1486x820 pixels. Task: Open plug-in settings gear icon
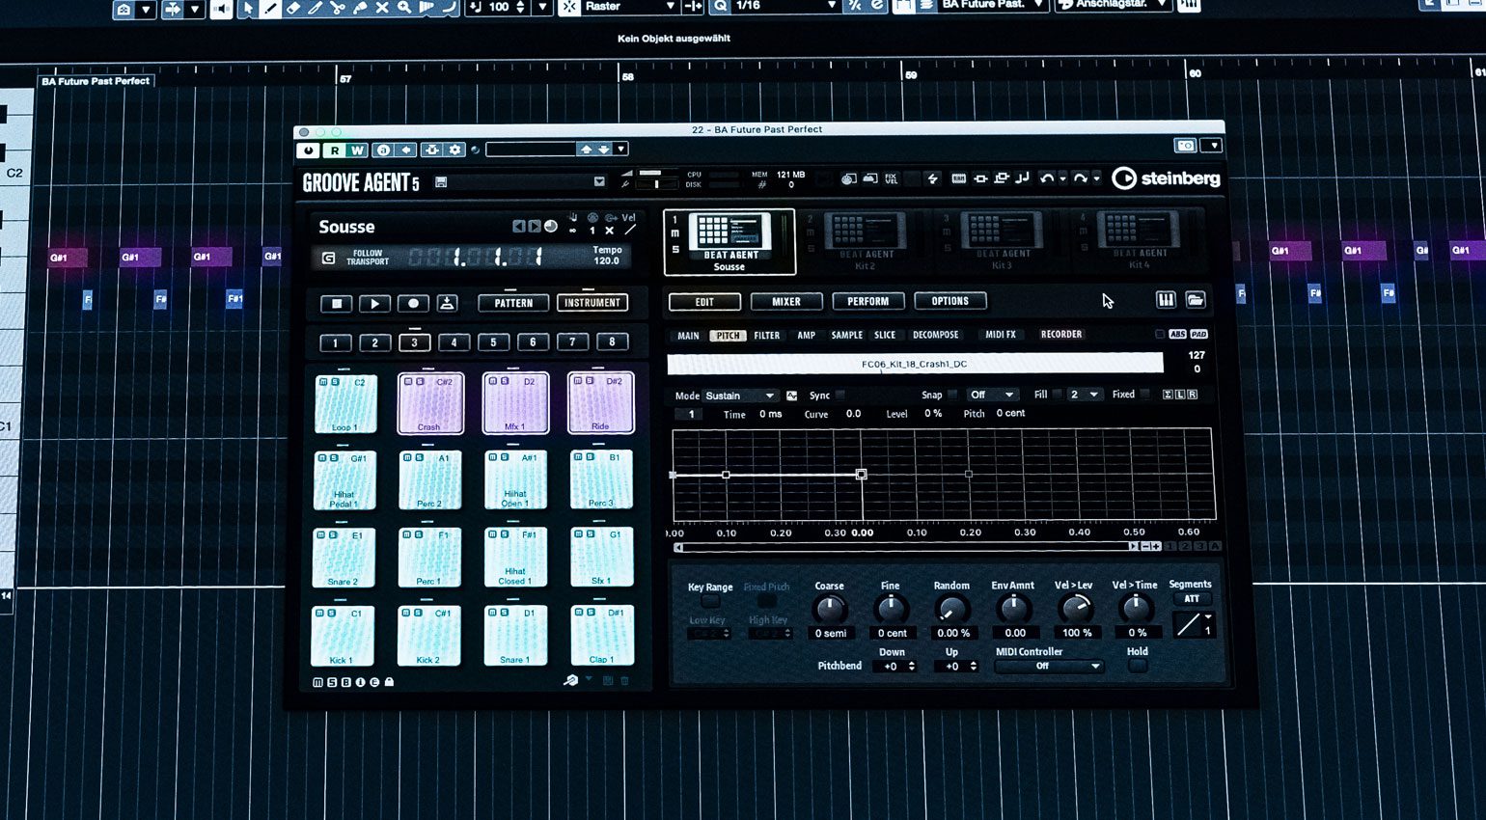click(455, 150)
